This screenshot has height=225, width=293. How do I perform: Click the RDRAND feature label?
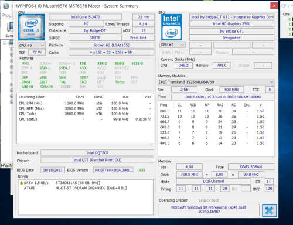click(x=46, y=87)
